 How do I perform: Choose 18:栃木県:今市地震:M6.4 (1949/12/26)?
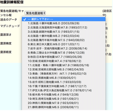click(x=64, y=94)
